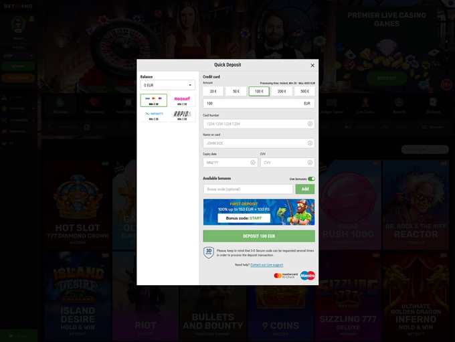Click info icon in Card Number field
The height and width of the screenshot is (342, 455).
310,124
